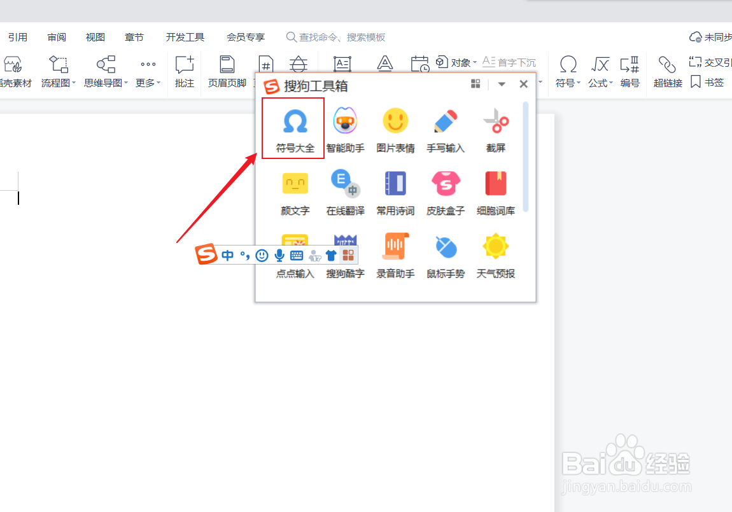
Task: Insert a 书签 bookmark
Action: tap(707, 82)
